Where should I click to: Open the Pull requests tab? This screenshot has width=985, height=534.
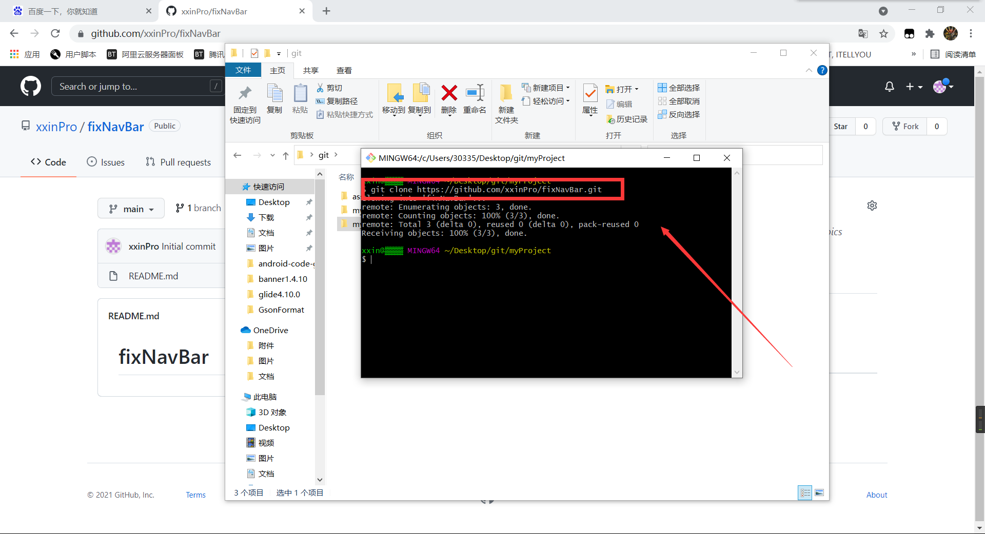pos(178,162)
